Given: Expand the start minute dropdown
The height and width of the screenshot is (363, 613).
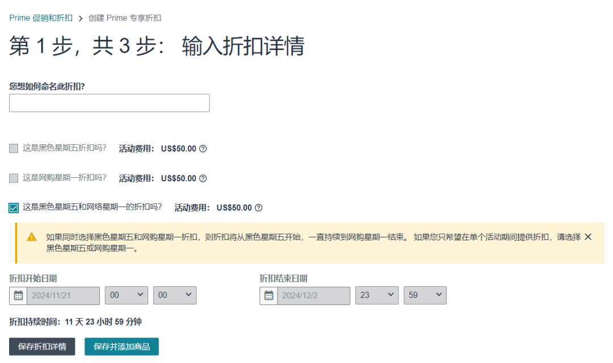Looking at the screenshot, I should [175, 295].
